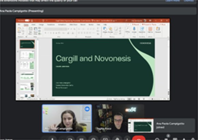This screenshot has width=198, height=140.
Task: Click the red leave call button
Action: [139, 138]
